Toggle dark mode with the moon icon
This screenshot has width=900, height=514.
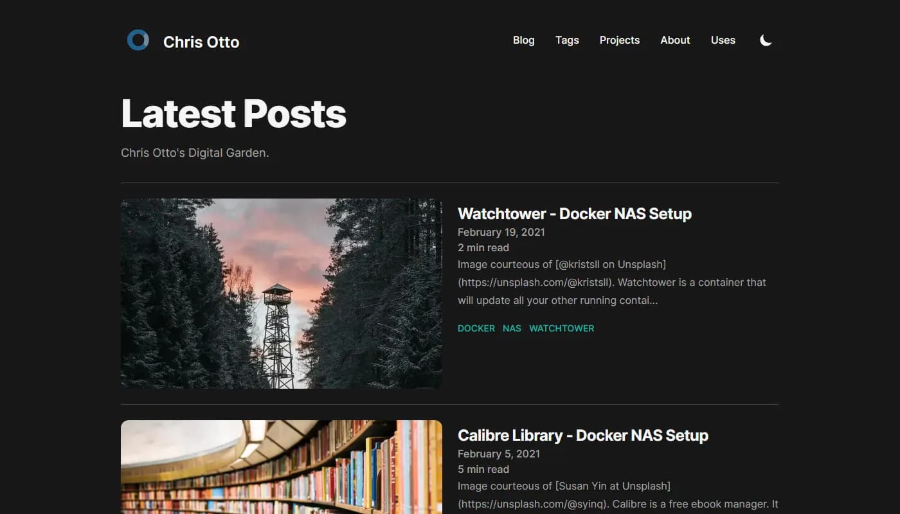[766, 40]
